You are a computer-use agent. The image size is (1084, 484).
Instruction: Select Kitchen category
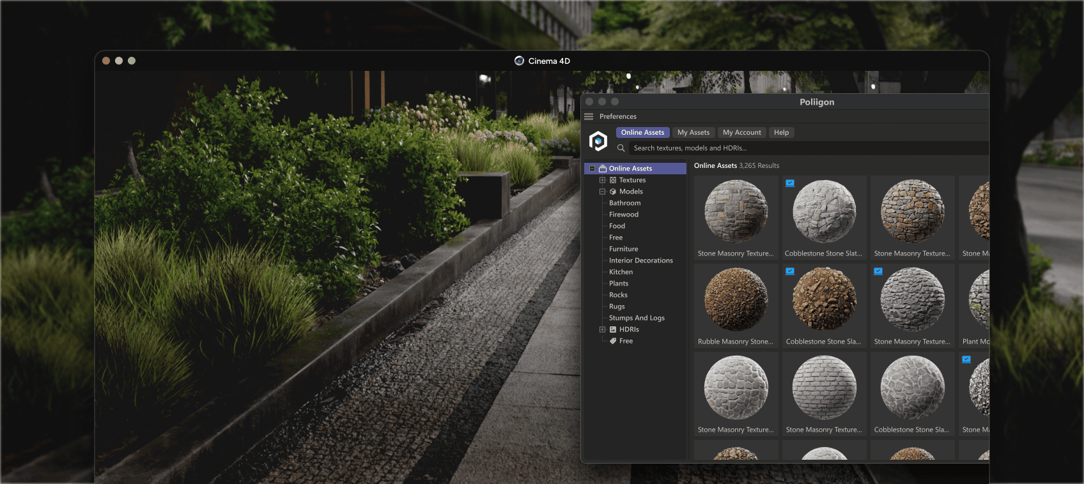621,272
